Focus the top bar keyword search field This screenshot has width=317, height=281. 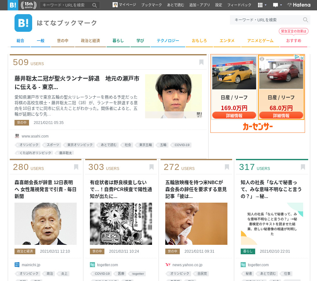coord(66,5)
